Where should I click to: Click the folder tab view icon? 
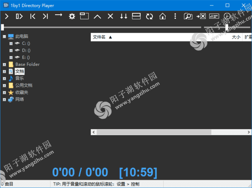point(84,16)
